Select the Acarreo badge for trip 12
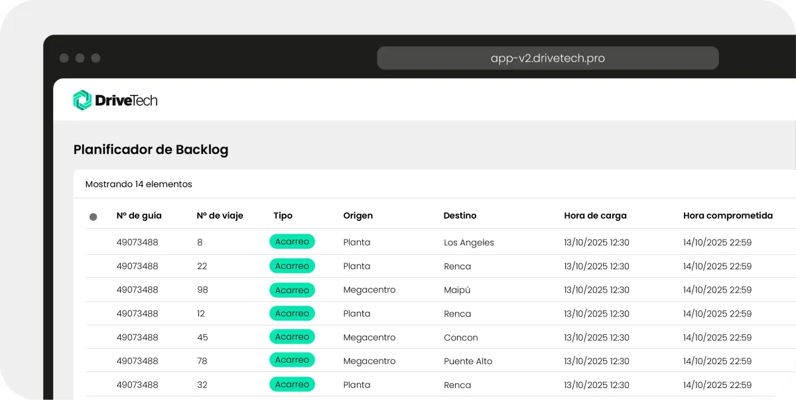 [293, 313]
